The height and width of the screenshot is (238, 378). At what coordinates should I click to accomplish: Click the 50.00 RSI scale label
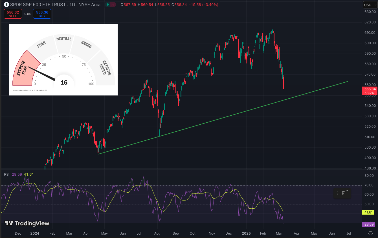(369, 204)
